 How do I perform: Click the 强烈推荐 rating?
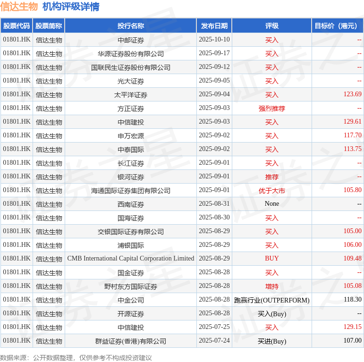pyautogui.click(x=272, y=109)
